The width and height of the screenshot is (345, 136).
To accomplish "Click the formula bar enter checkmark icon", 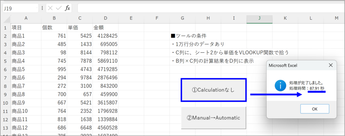I will 59,8.
